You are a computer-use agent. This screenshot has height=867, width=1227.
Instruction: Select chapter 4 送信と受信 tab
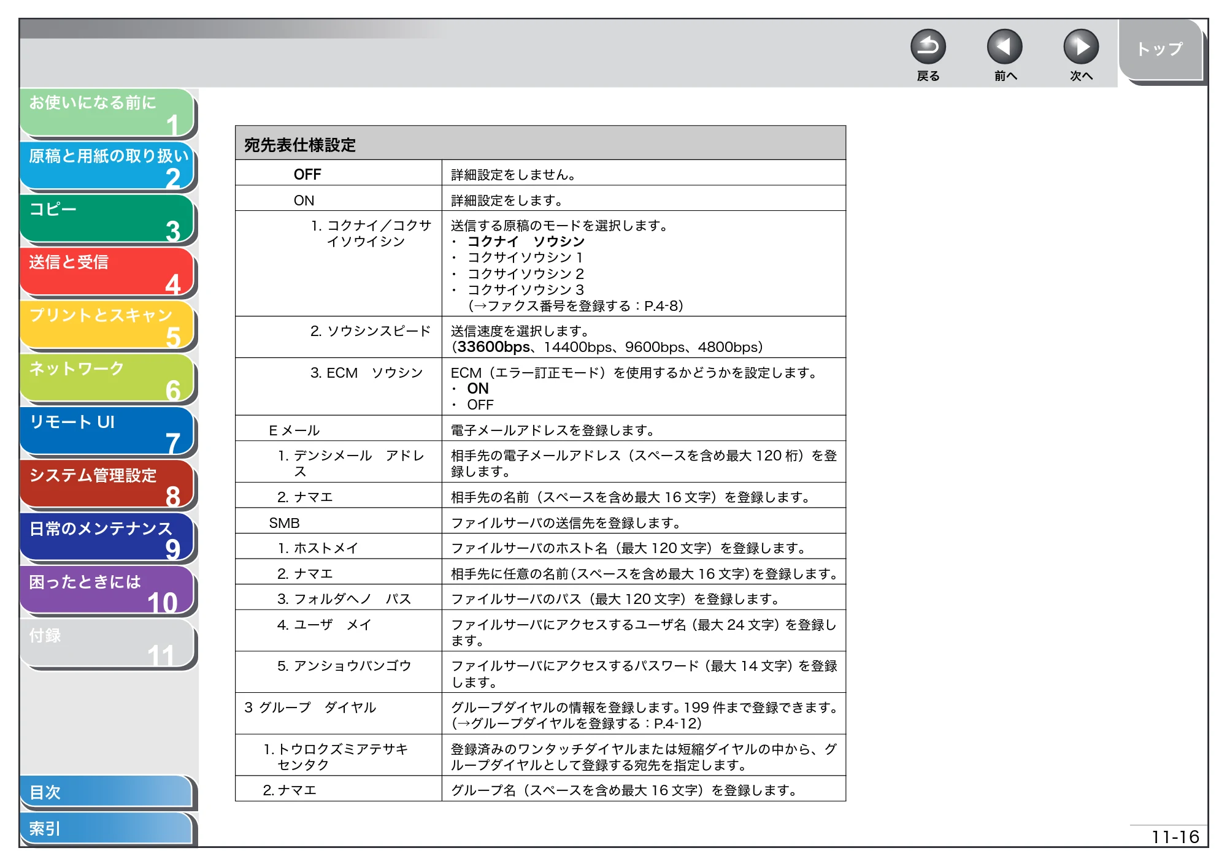[107, 273]
